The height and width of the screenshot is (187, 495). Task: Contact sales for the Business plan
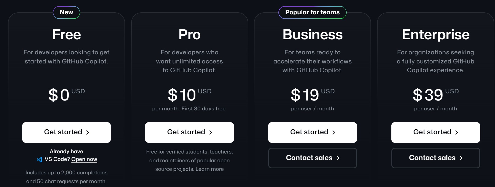coord(313,158)
